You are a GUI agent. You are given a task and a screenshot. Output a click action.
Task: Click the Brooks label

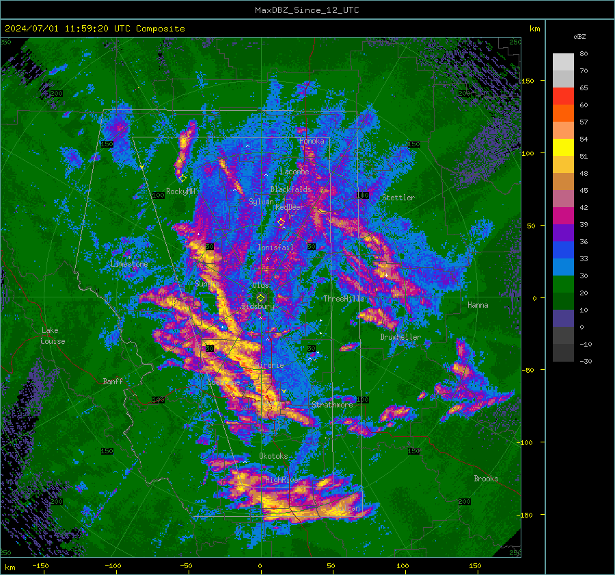click(x=486, y=479)
